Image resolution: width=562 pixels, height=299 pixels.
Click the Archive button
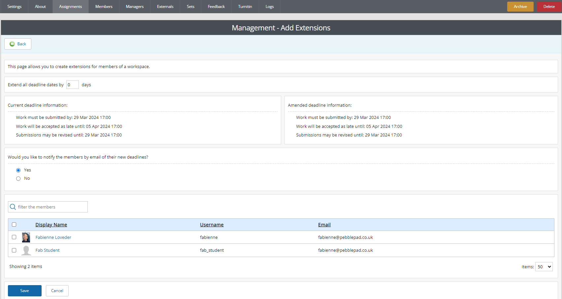(520, 6)
